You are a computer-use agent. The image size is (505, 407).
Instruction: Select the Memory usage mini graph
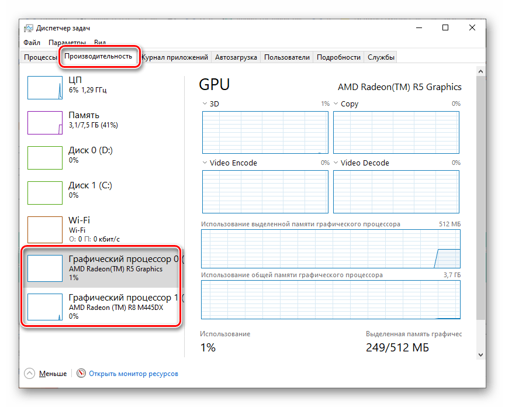45,122
